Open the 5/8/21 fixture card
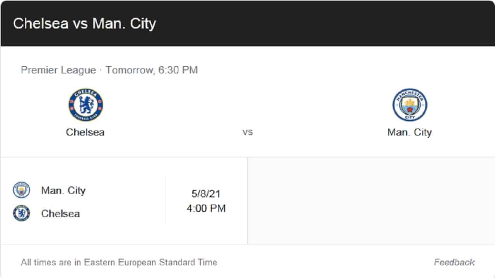The width and height of the screenshot is (495, 278). pos(124,201)
